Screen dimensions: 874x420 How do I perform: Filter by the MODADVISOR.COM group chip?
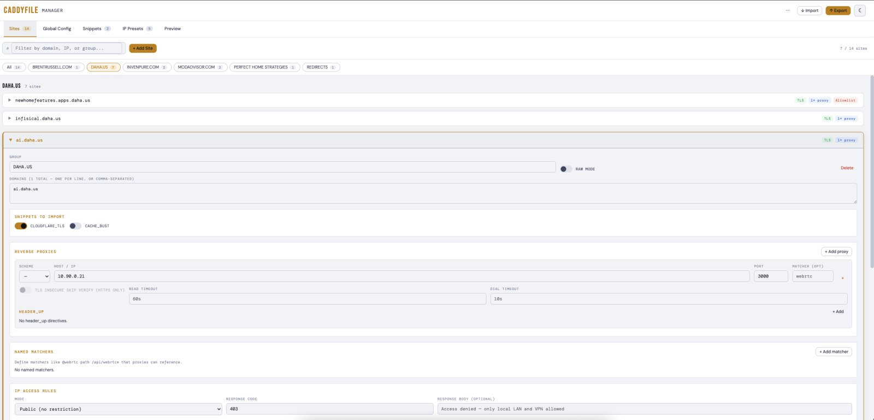(x=200, y=67)
